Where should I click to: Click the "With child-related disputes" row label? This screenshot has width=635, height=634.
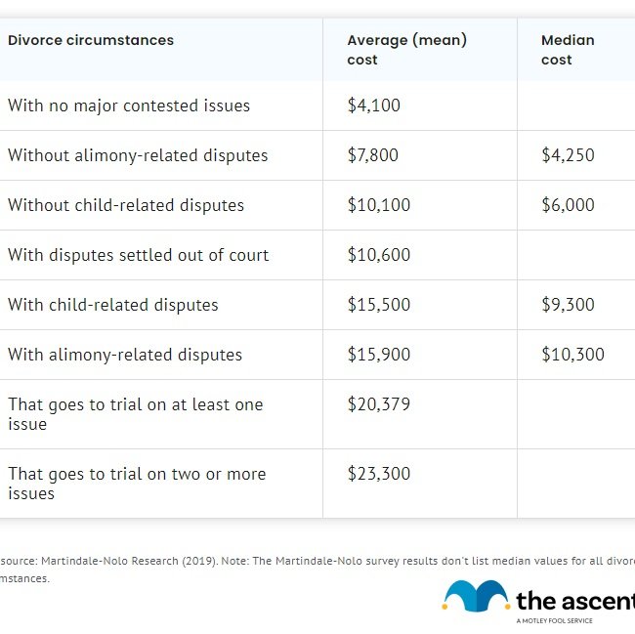(113, 305)
